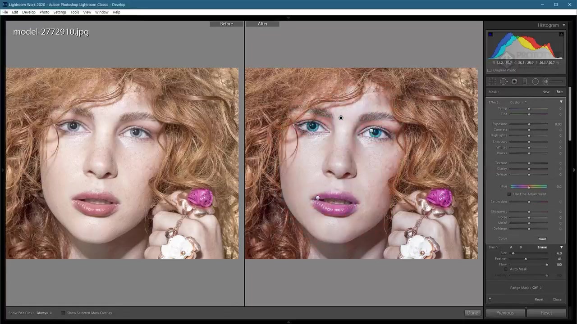
Task: Click the Previous button
Action: (505, 313)
